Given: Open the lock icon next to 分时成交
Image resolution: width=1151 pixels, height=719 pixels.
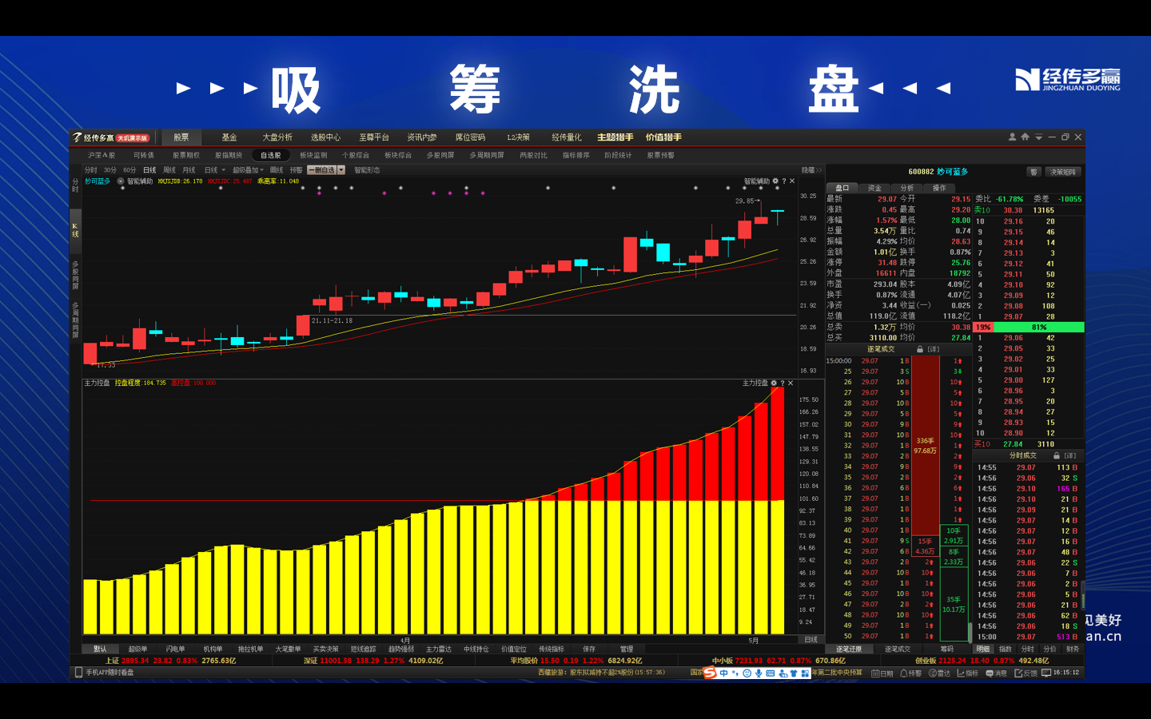Looking at the screenshot, I should click(1057, 455).
